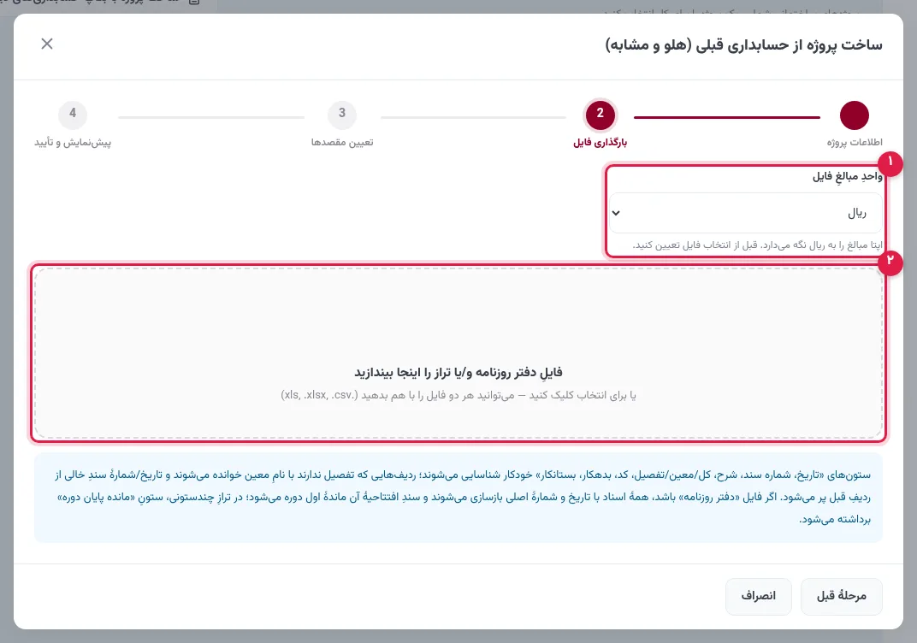Click the پیش‌نمایش و تأیید step label
917x643 pixels.
click(x=73, y=143)
